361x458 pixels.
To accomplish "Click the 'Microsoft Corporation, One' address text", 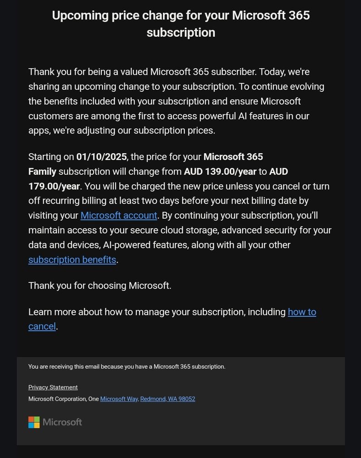I will point(63,399).
